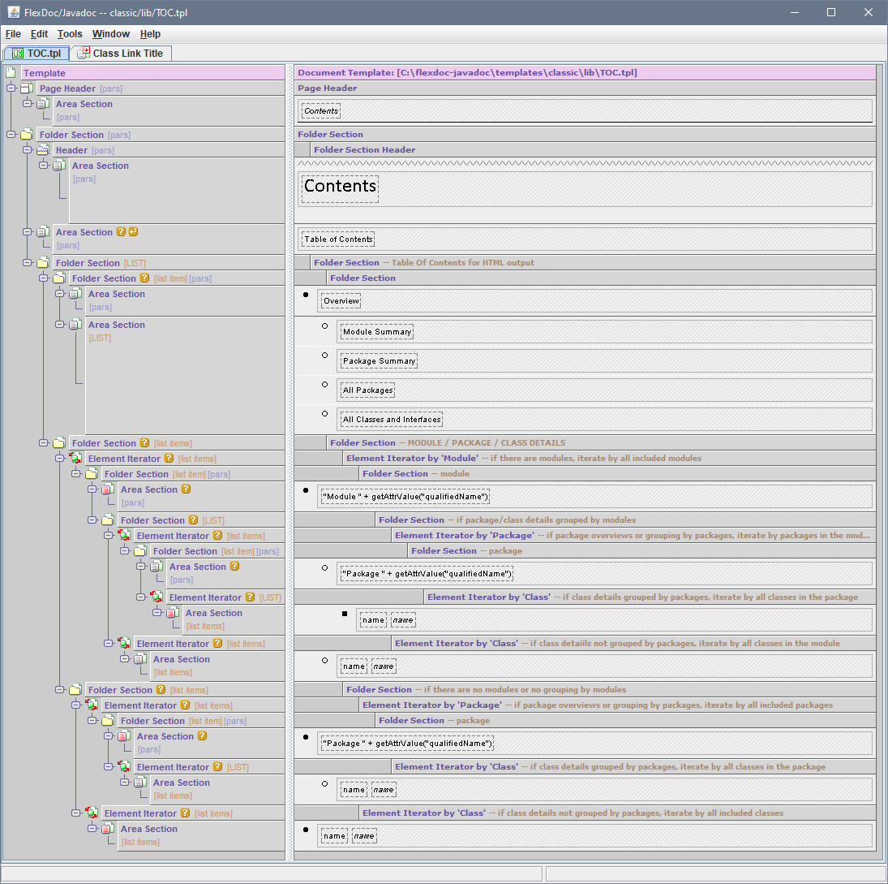Screen dimensions: 888x884
Task: Open the Tools menu
Action: pos(70,34)
